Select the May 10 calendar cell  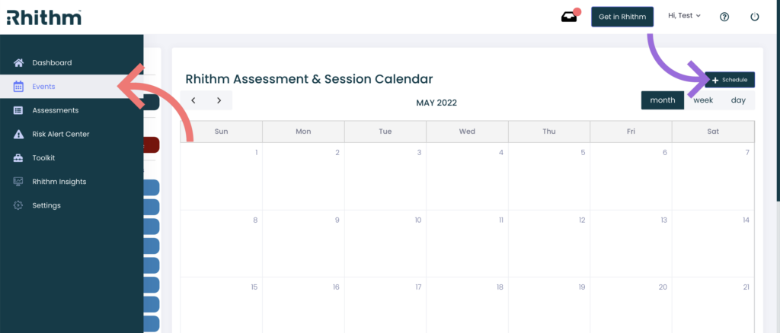tap(385, 243)
